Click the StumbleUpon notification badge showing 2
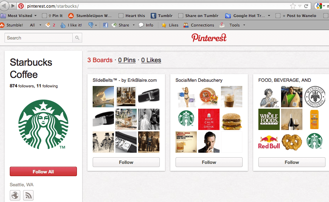Screen dimensions: 329x202 50,25
